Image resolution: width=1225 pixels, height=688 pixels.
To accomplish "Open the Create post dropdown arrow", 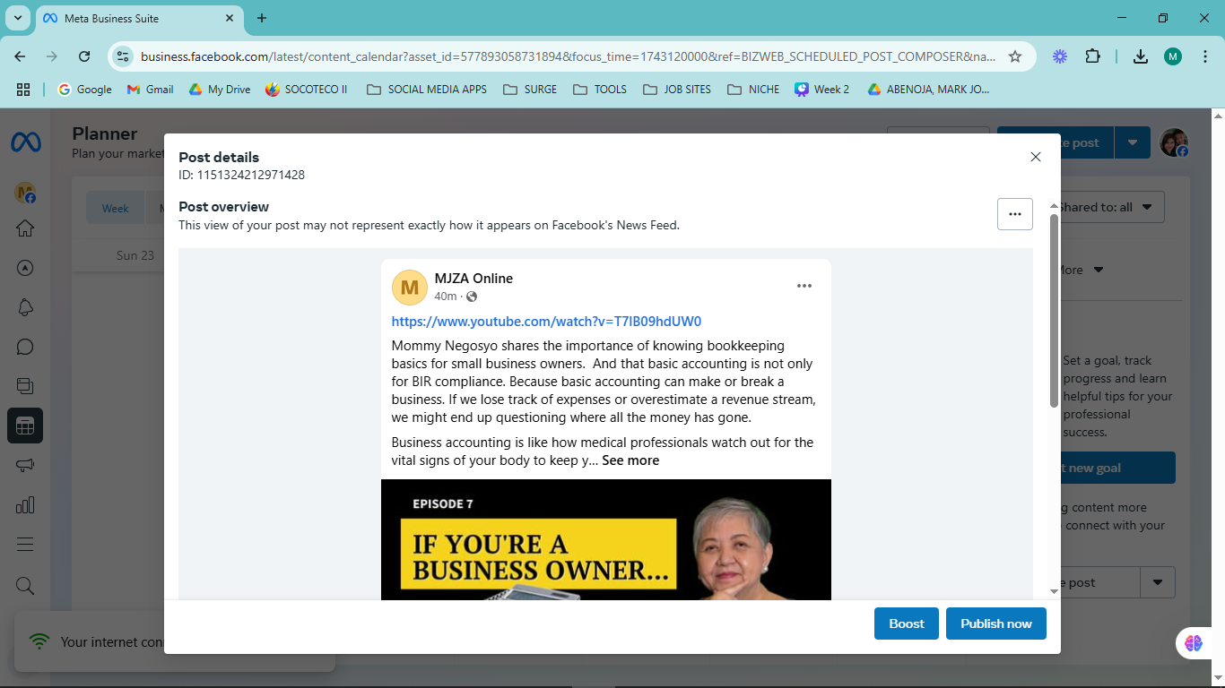I will 1133,142.
